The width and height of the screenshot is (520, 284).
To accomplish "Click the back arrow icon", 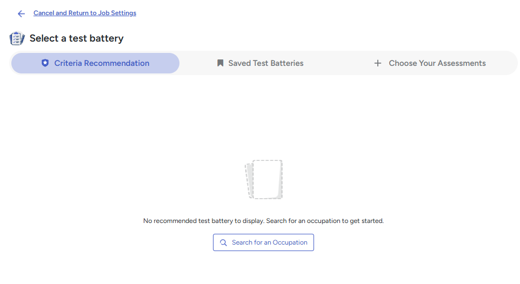I will (21, 13).
